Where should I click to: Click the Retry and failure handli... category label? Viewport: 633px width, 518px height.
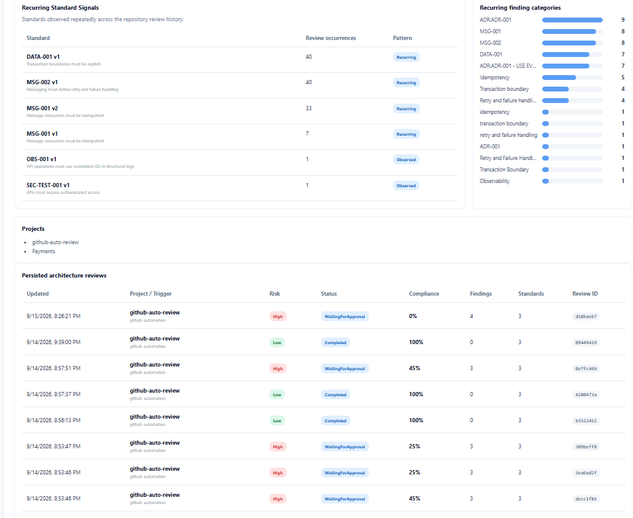click(508, 101)
